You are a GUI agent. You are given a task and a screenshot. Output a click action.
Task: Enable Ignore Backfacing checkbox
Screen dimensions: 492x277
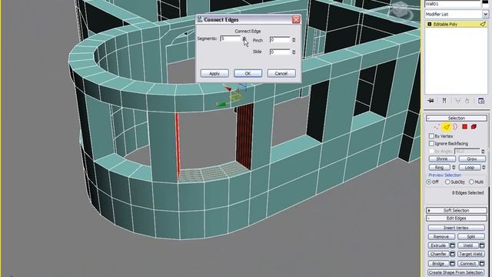coord(431,143)
